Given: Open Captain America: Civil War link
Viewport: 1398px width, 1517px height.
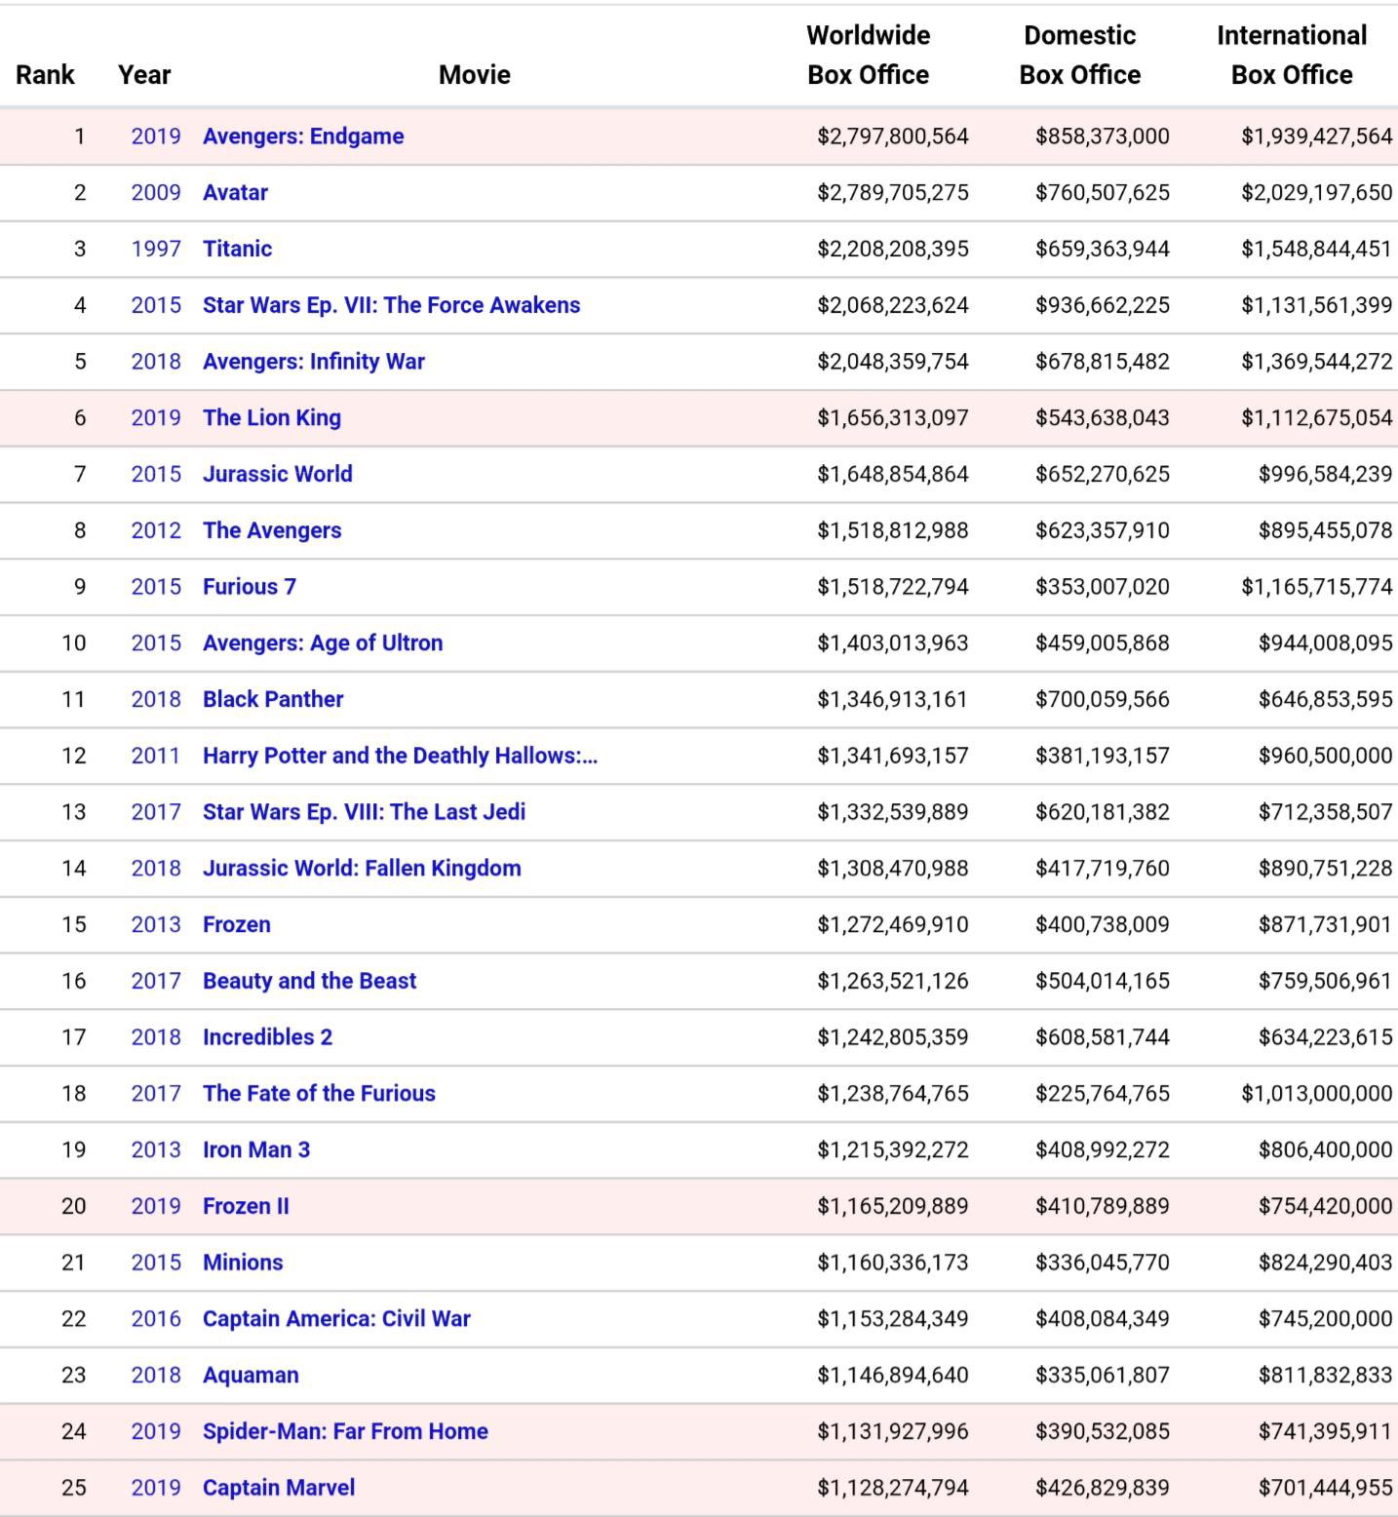Looking at the screenshot, I should tap(336, 1319).
